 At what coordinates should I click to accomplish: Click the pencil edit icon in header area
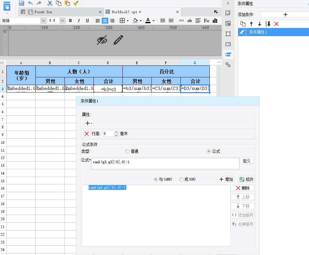(x=119, y=40)
